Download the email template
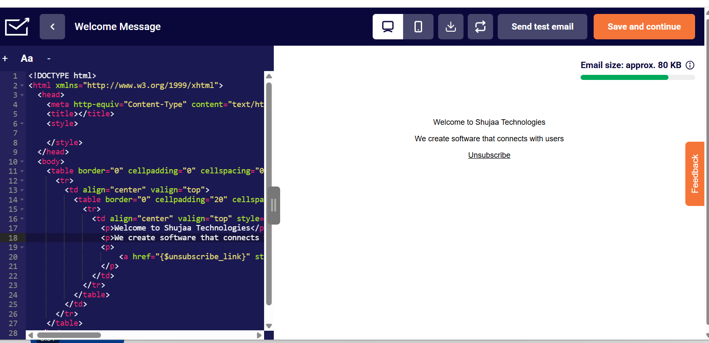 point(451,27)
